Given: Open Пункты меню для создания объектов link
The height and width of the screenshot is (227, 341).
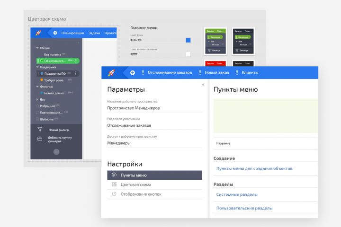Looking at the screenshot, I should point(254,168).
